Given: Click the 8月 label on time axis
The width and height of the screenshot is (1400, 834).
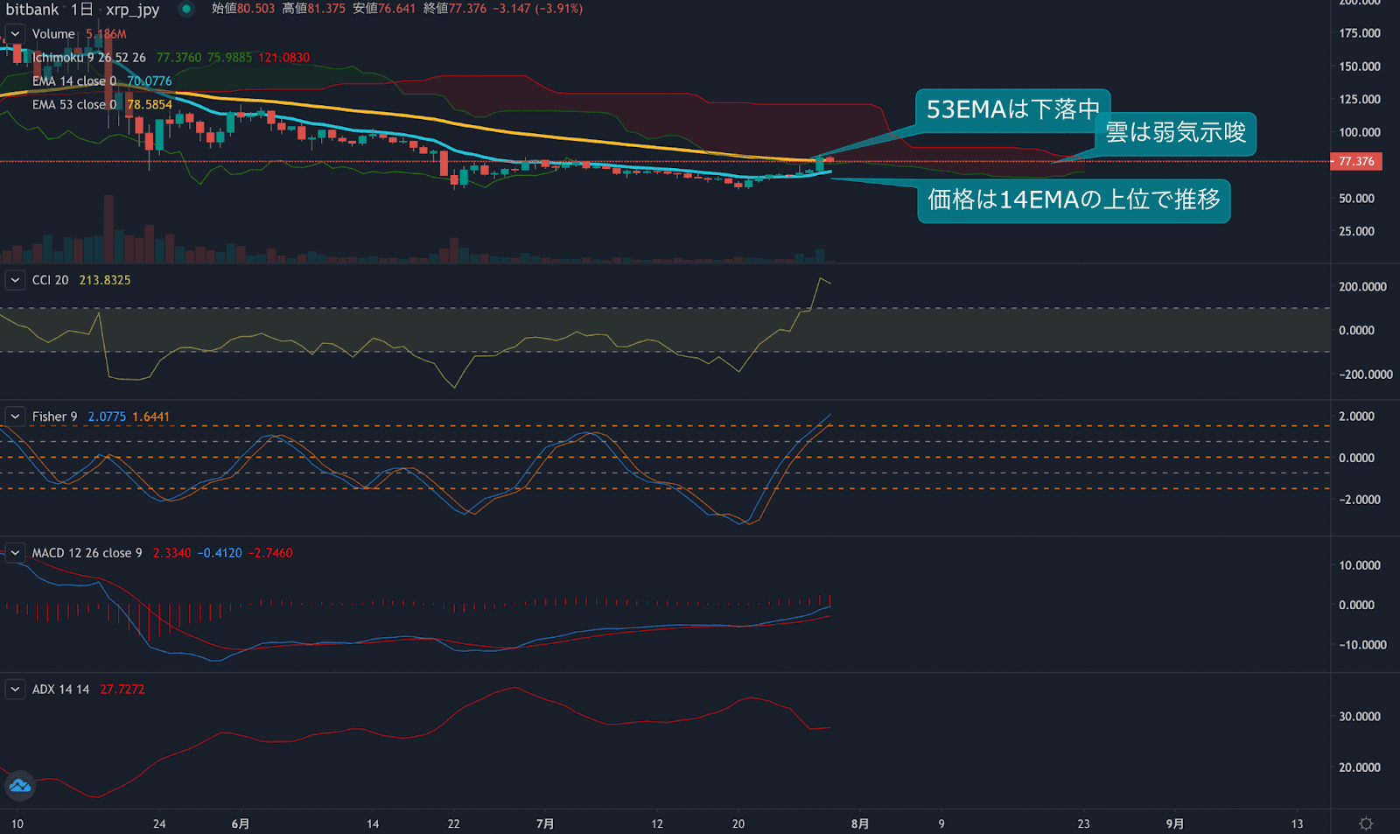Looking at the screenshot, I should (x=859, y=823).
